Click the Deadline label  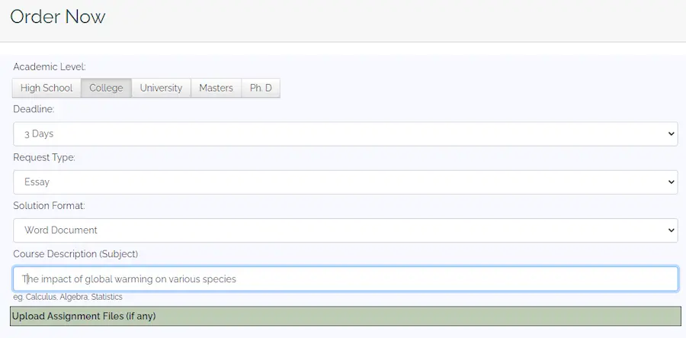34,109
